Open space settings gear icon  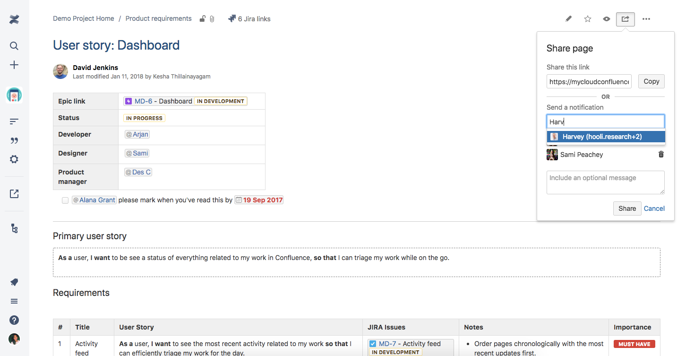pos(14,159)
